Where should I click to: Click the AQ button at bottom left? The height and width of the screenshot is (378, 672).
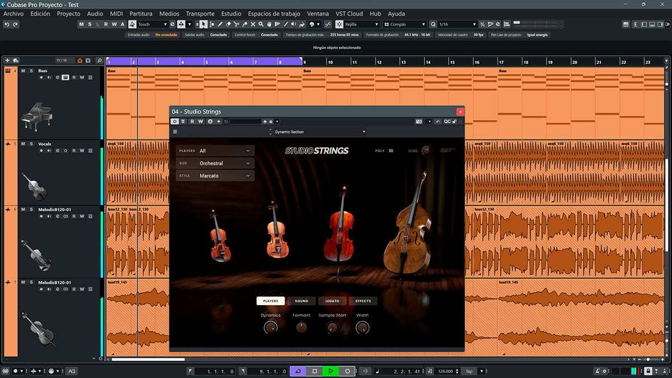pyautogui.click(x=72, y=371)
